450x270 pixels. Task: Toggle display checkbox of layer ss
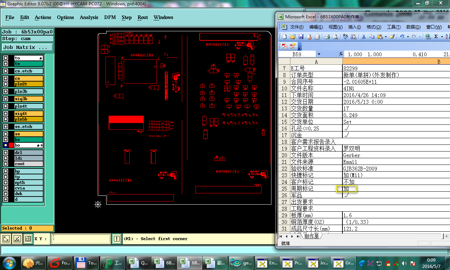6,134
